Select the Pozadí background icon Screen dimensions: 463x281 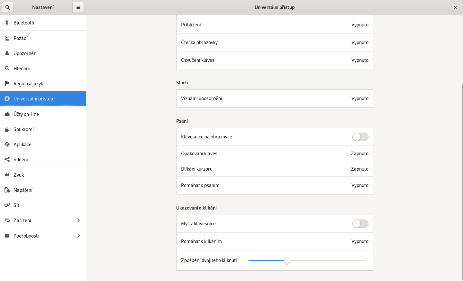(x=7, y=38)
